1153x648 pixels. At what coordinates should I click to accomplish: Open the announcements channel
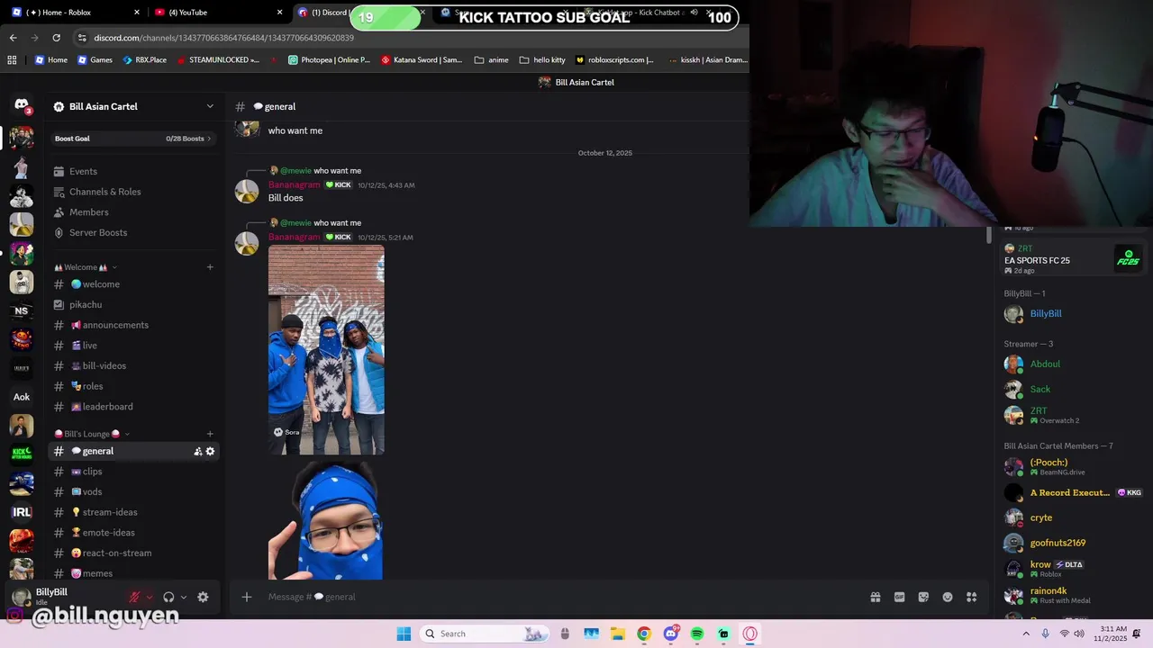[x=133, y=325]
